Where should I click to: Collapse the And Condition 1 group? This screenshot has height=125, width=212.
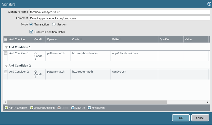tap(6, 47)
